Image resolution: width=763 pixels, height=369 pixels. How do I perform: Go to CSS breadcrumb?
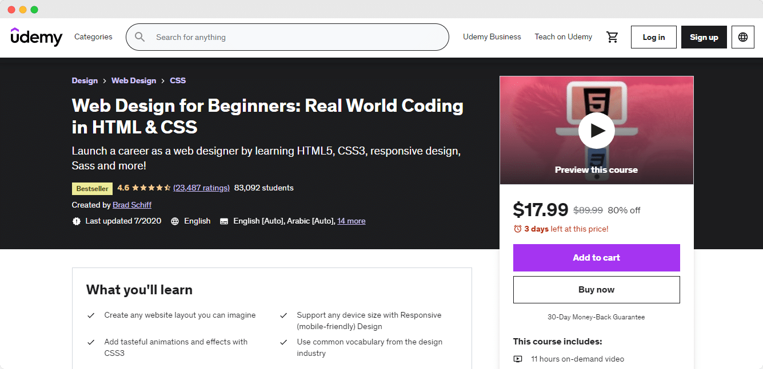pos(178,81)
